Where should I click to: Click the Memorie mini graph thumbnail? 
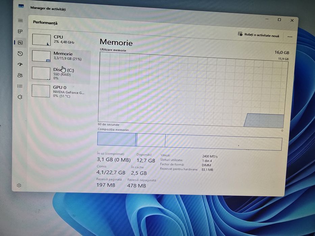tap(41, 56)
